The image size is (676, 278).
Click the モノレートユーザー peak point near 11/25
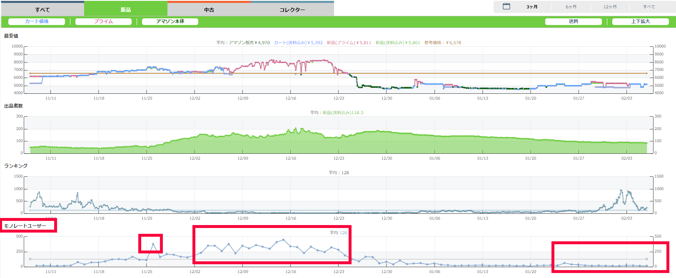tap(153, 244)
